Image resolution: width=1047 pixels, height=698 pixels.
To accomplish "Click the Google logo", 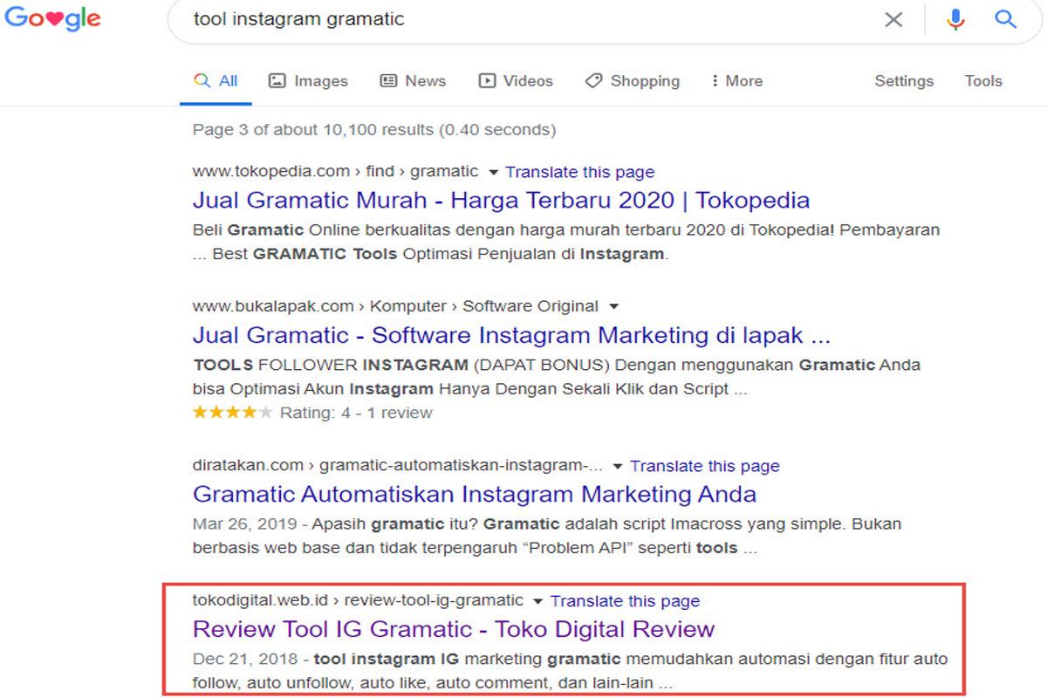I will [x=52, y=19].
